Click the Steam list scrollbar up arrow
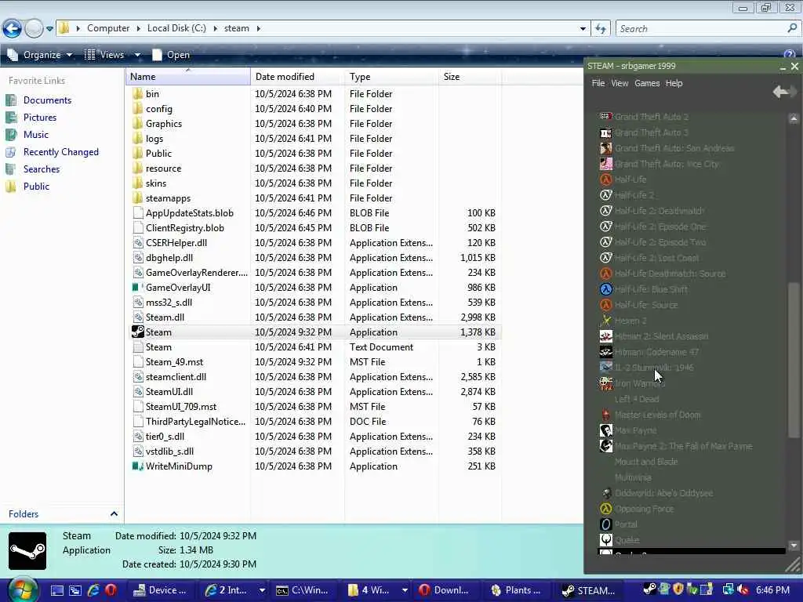The width and height of the screenshot is (803, 602). coord(794,119)
